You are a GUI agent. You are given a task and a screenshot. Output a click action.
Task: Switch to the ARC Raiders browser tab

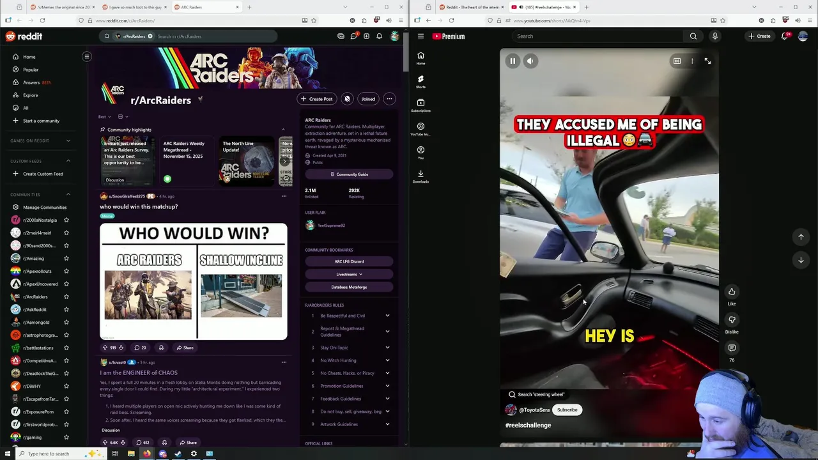pyautogui.click(x=206, y=7)
